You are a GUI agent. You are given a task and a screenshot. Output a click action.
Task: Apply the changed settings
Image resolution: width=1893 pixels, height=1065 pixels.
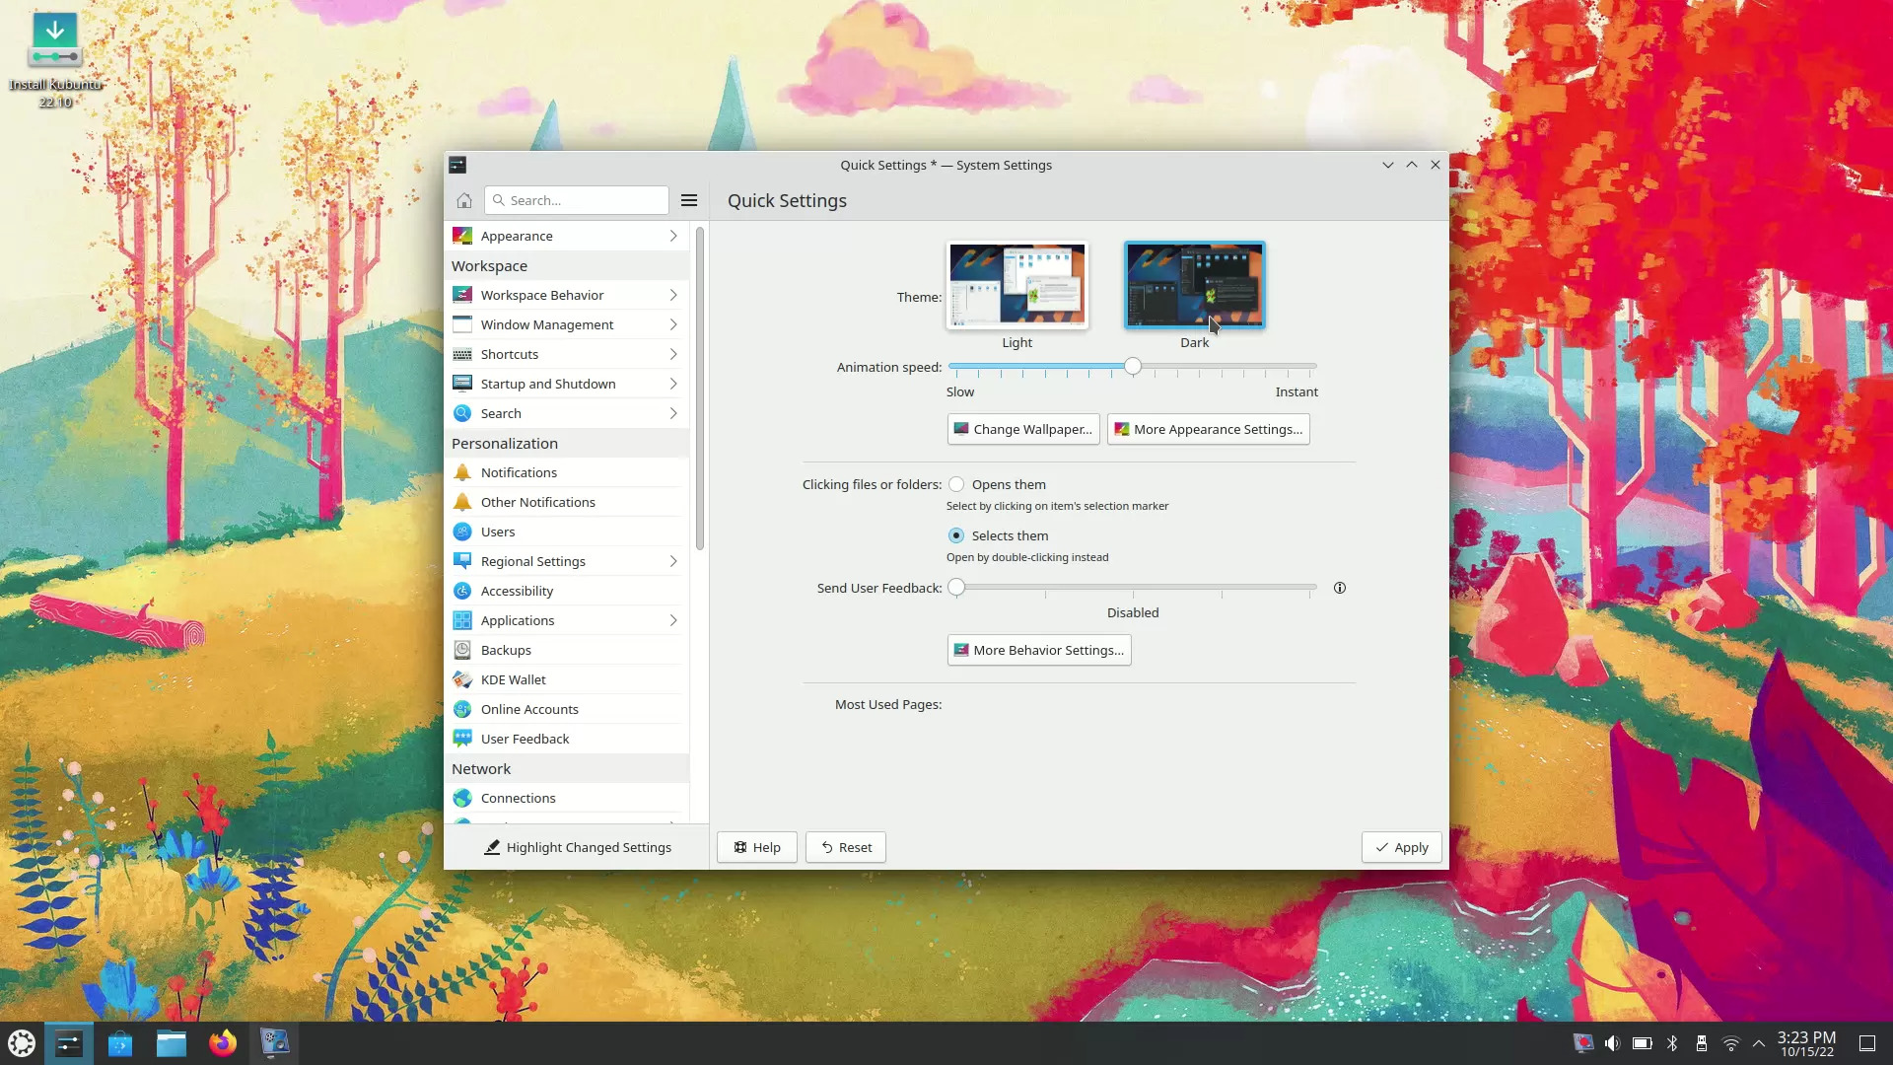click(1401, 847)
